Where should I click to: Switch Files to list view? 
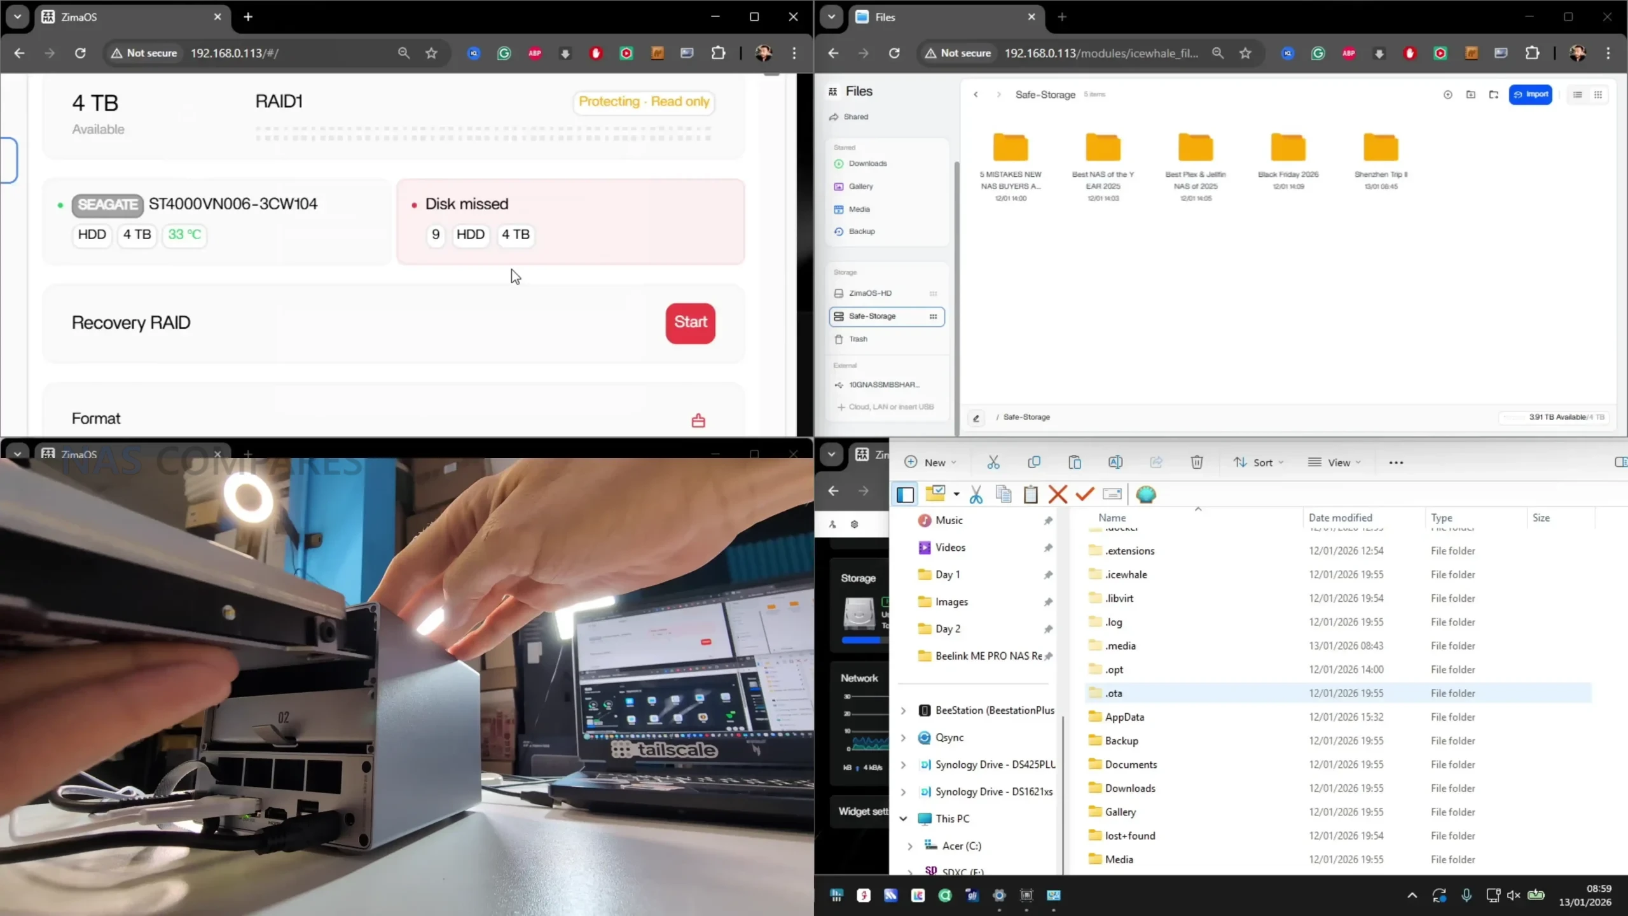[x=1577, y=94]
